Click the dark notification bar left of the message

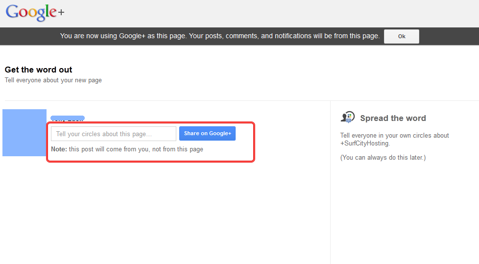click(29, 36)
